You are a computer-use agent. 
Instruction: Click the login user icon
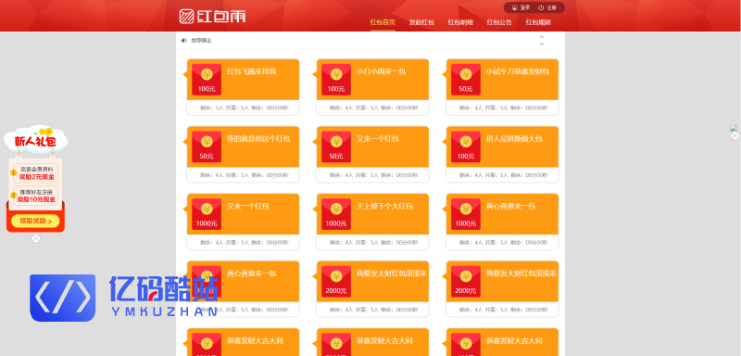point(515,8)
